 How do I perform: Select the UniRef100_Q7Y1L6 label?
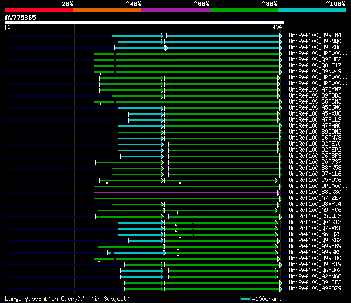click(x=315, y=174)
